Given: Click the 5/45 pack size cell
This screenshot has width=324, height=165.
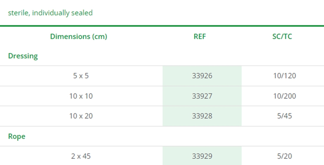Looking at the screenshot, I should click(x=284, y=116).
